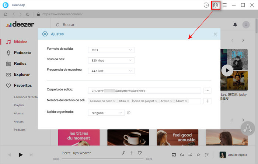
Task: Open the hamburger menu in title bar
Action: coord(224,5)
